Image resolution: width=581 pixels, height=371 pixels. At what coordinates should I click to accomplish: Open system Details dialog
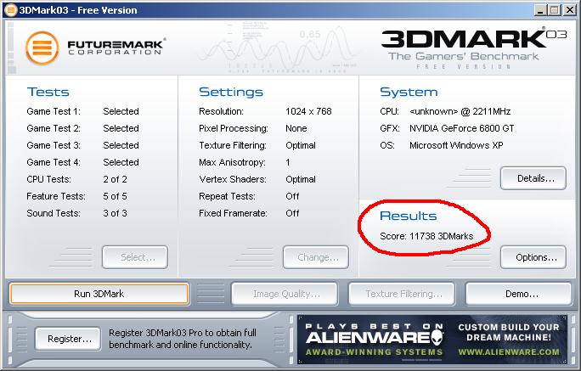coord(533,178)
